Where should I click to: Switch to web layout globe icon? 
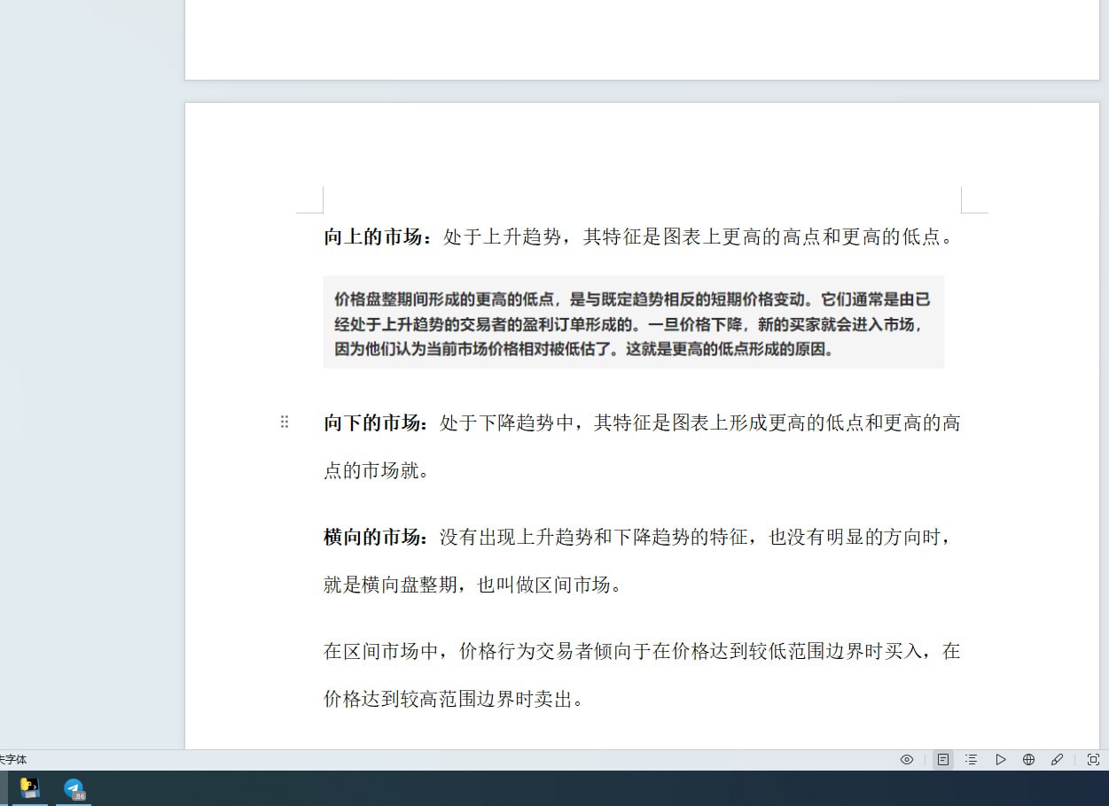tap(1028, 760)
